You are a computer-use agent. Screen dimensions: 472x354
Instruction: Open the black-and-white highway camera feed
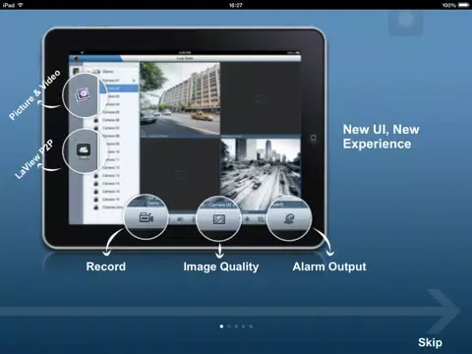(261, 174)
